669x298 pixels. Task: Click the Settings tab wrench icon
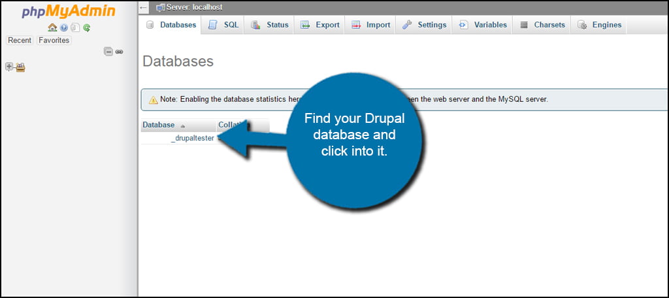pyautogui.click(x=407, y=25)
